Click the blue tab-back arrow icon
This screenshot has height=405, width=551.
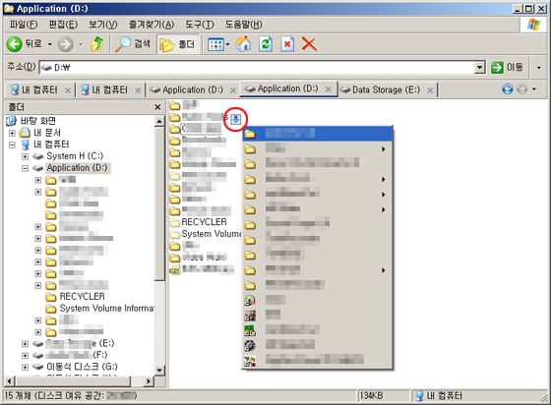click(x=507, y=89)
